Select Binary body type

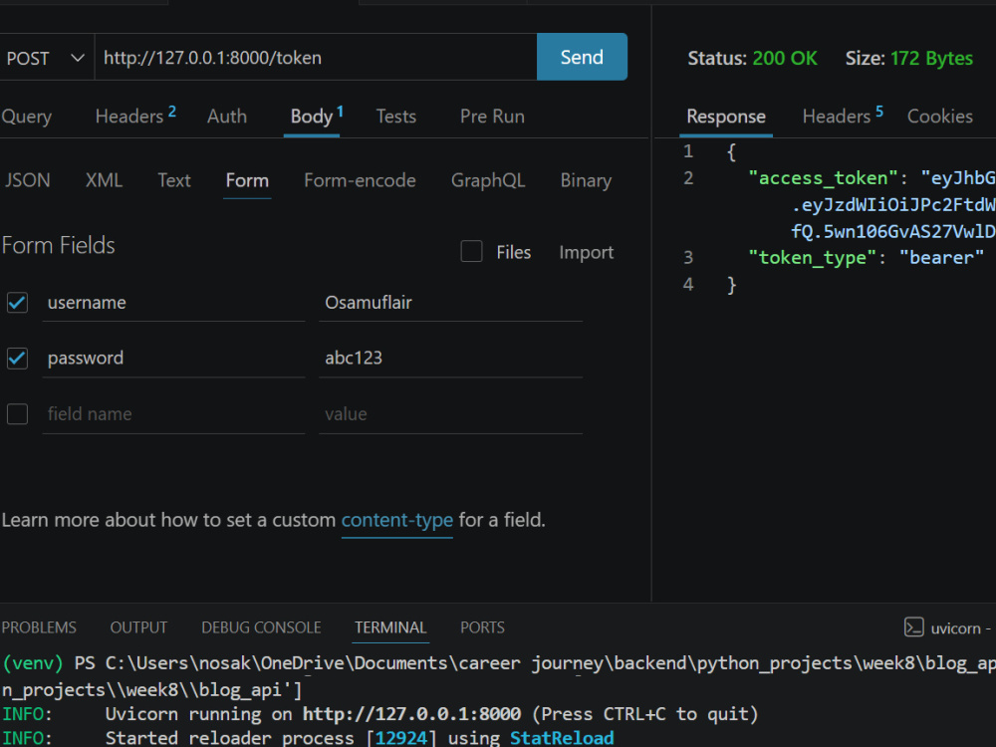[x=586, y=180]
